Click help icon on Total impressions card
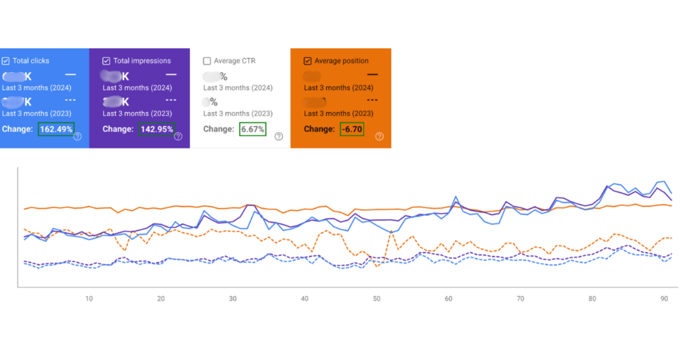The image size is (683, 357). point(178,137)
